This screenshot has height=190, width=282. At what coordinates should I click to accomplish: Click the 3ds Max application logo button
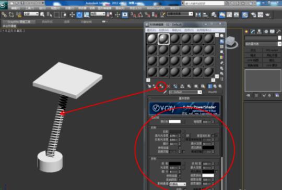point(4,5)
